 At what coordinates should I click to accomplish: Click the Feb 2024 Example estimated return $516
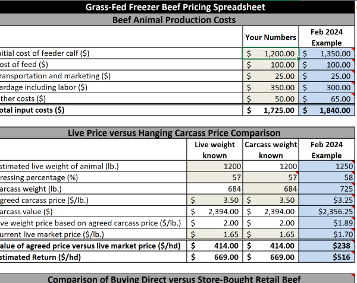point(327,257)
